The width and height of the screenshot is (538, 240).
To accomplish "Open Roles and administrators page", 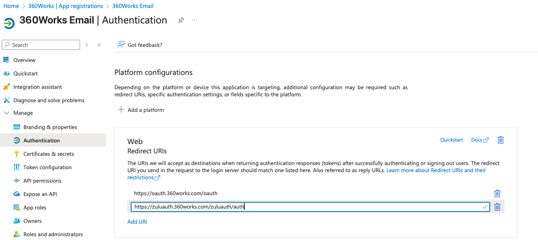I will pyautogui.click(x=53, y=234).
